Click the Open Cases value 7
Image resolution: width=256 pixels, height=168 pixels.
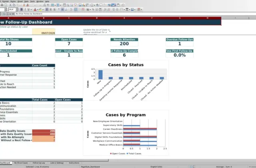(x=69, y=44)
